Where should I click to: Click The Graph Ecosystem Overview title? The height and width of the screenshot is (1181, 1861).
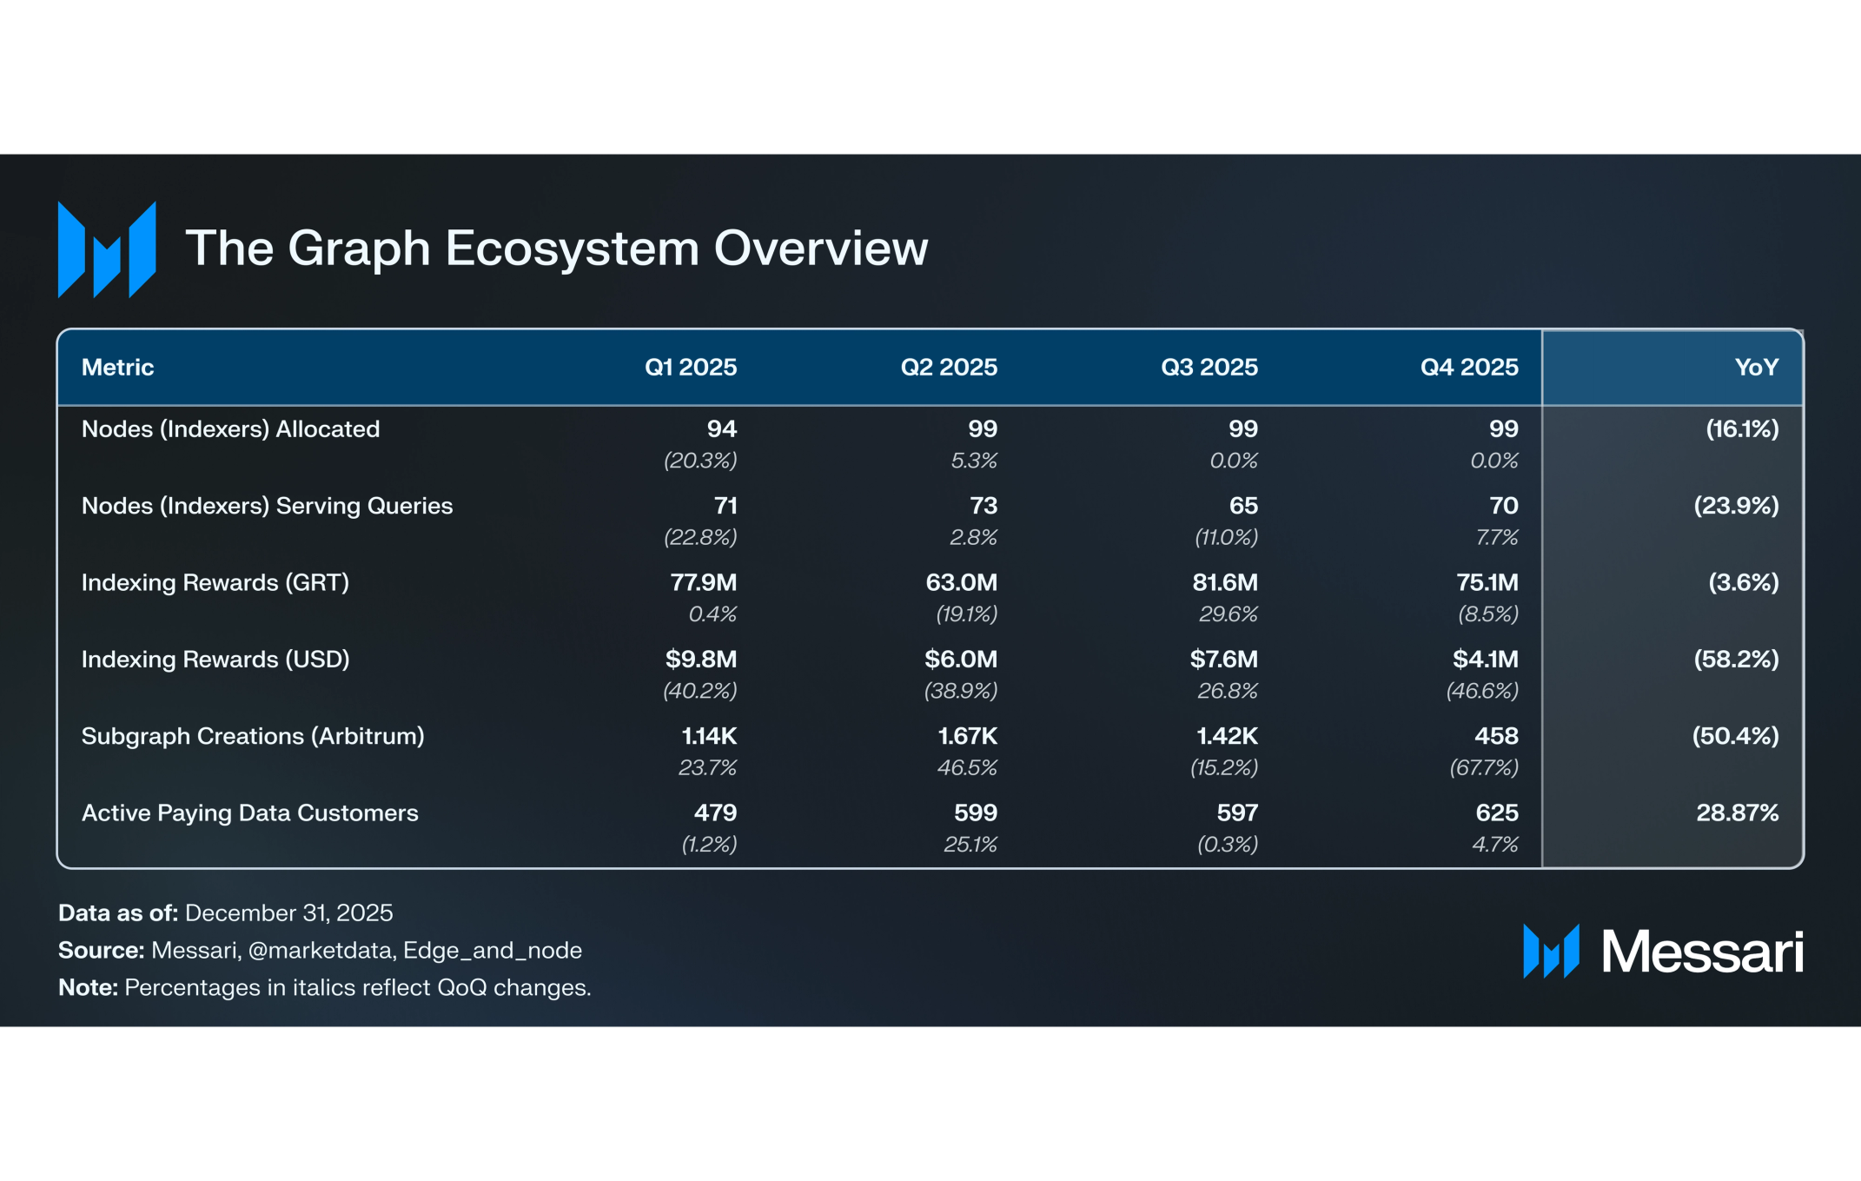[x=556, y=249]
